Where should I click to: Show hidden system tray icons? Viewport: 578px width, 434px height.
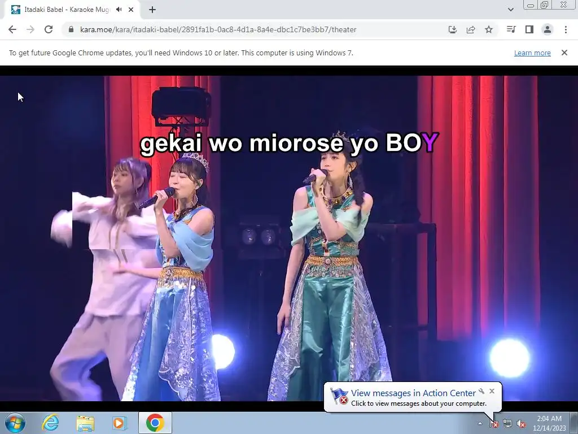coord(480,424)
